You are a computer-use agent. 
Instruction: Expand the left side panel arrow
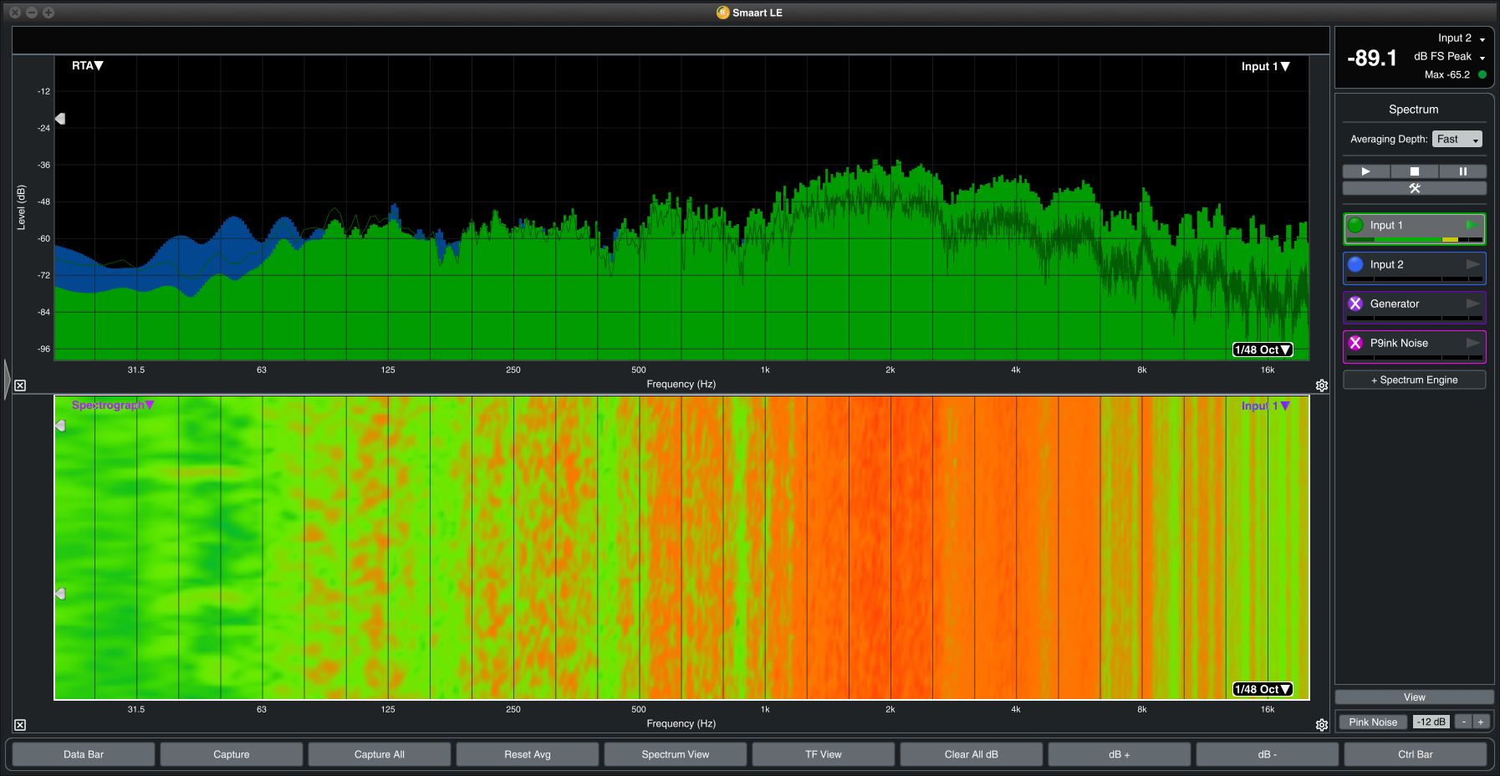(7, 379)
